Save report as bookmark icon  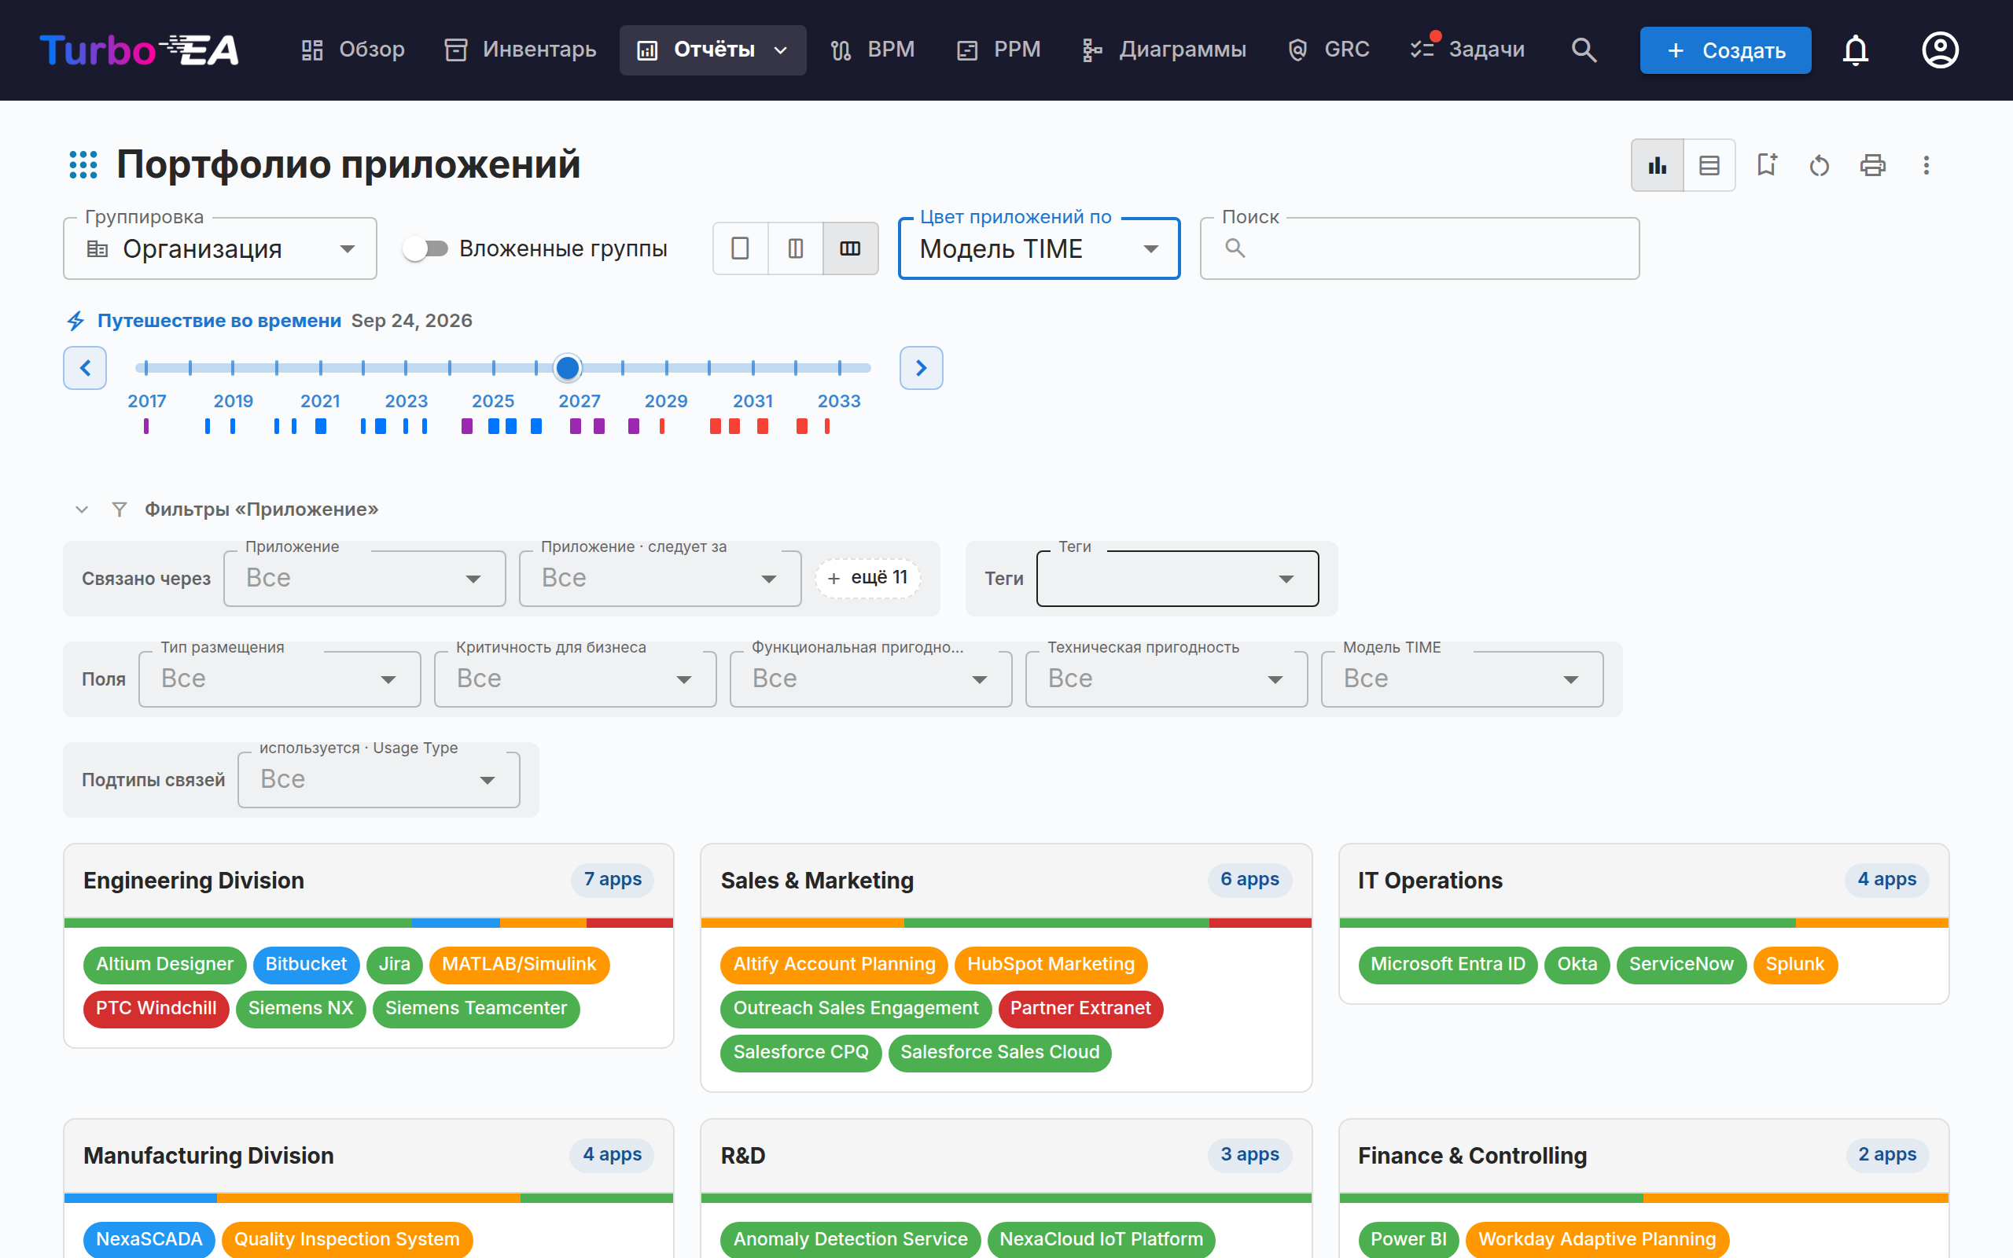click(x=1767, y=165)
